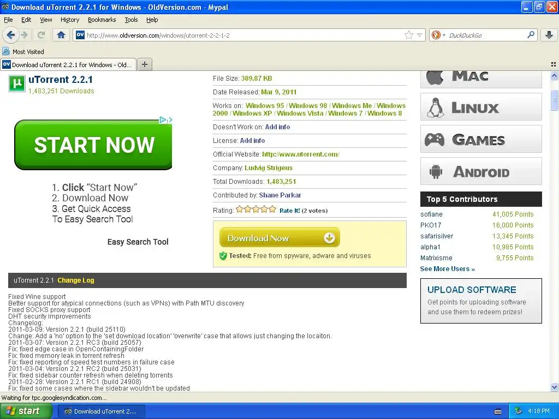Viewport: 559px width, 419px height.
Task: Visit the official http://www.utorrent.com/ link
Action: pyautogui.click(x=301, y=154)
